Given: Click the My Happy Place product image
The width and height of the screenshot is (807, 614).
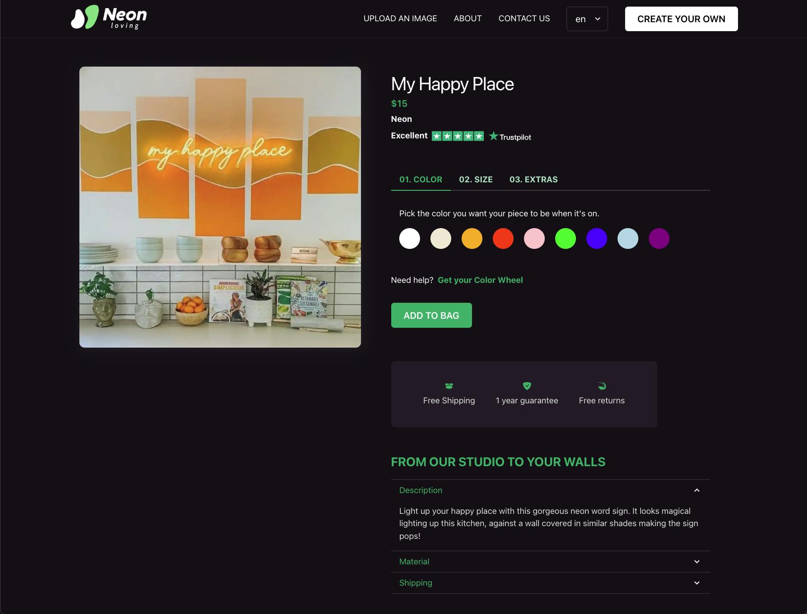Looking at the screenshot, I should pos(220,207).
